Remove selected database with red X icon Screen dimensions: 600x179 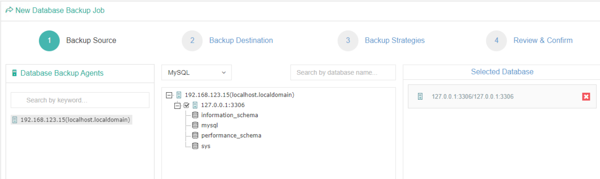click(x=586, y=97)
